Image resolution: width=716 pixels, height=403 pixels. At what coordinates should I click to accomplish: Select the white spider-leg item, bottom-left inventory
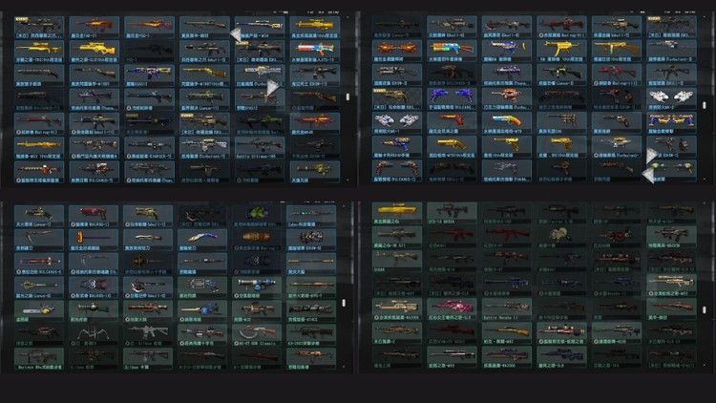(x=94, y=335)
